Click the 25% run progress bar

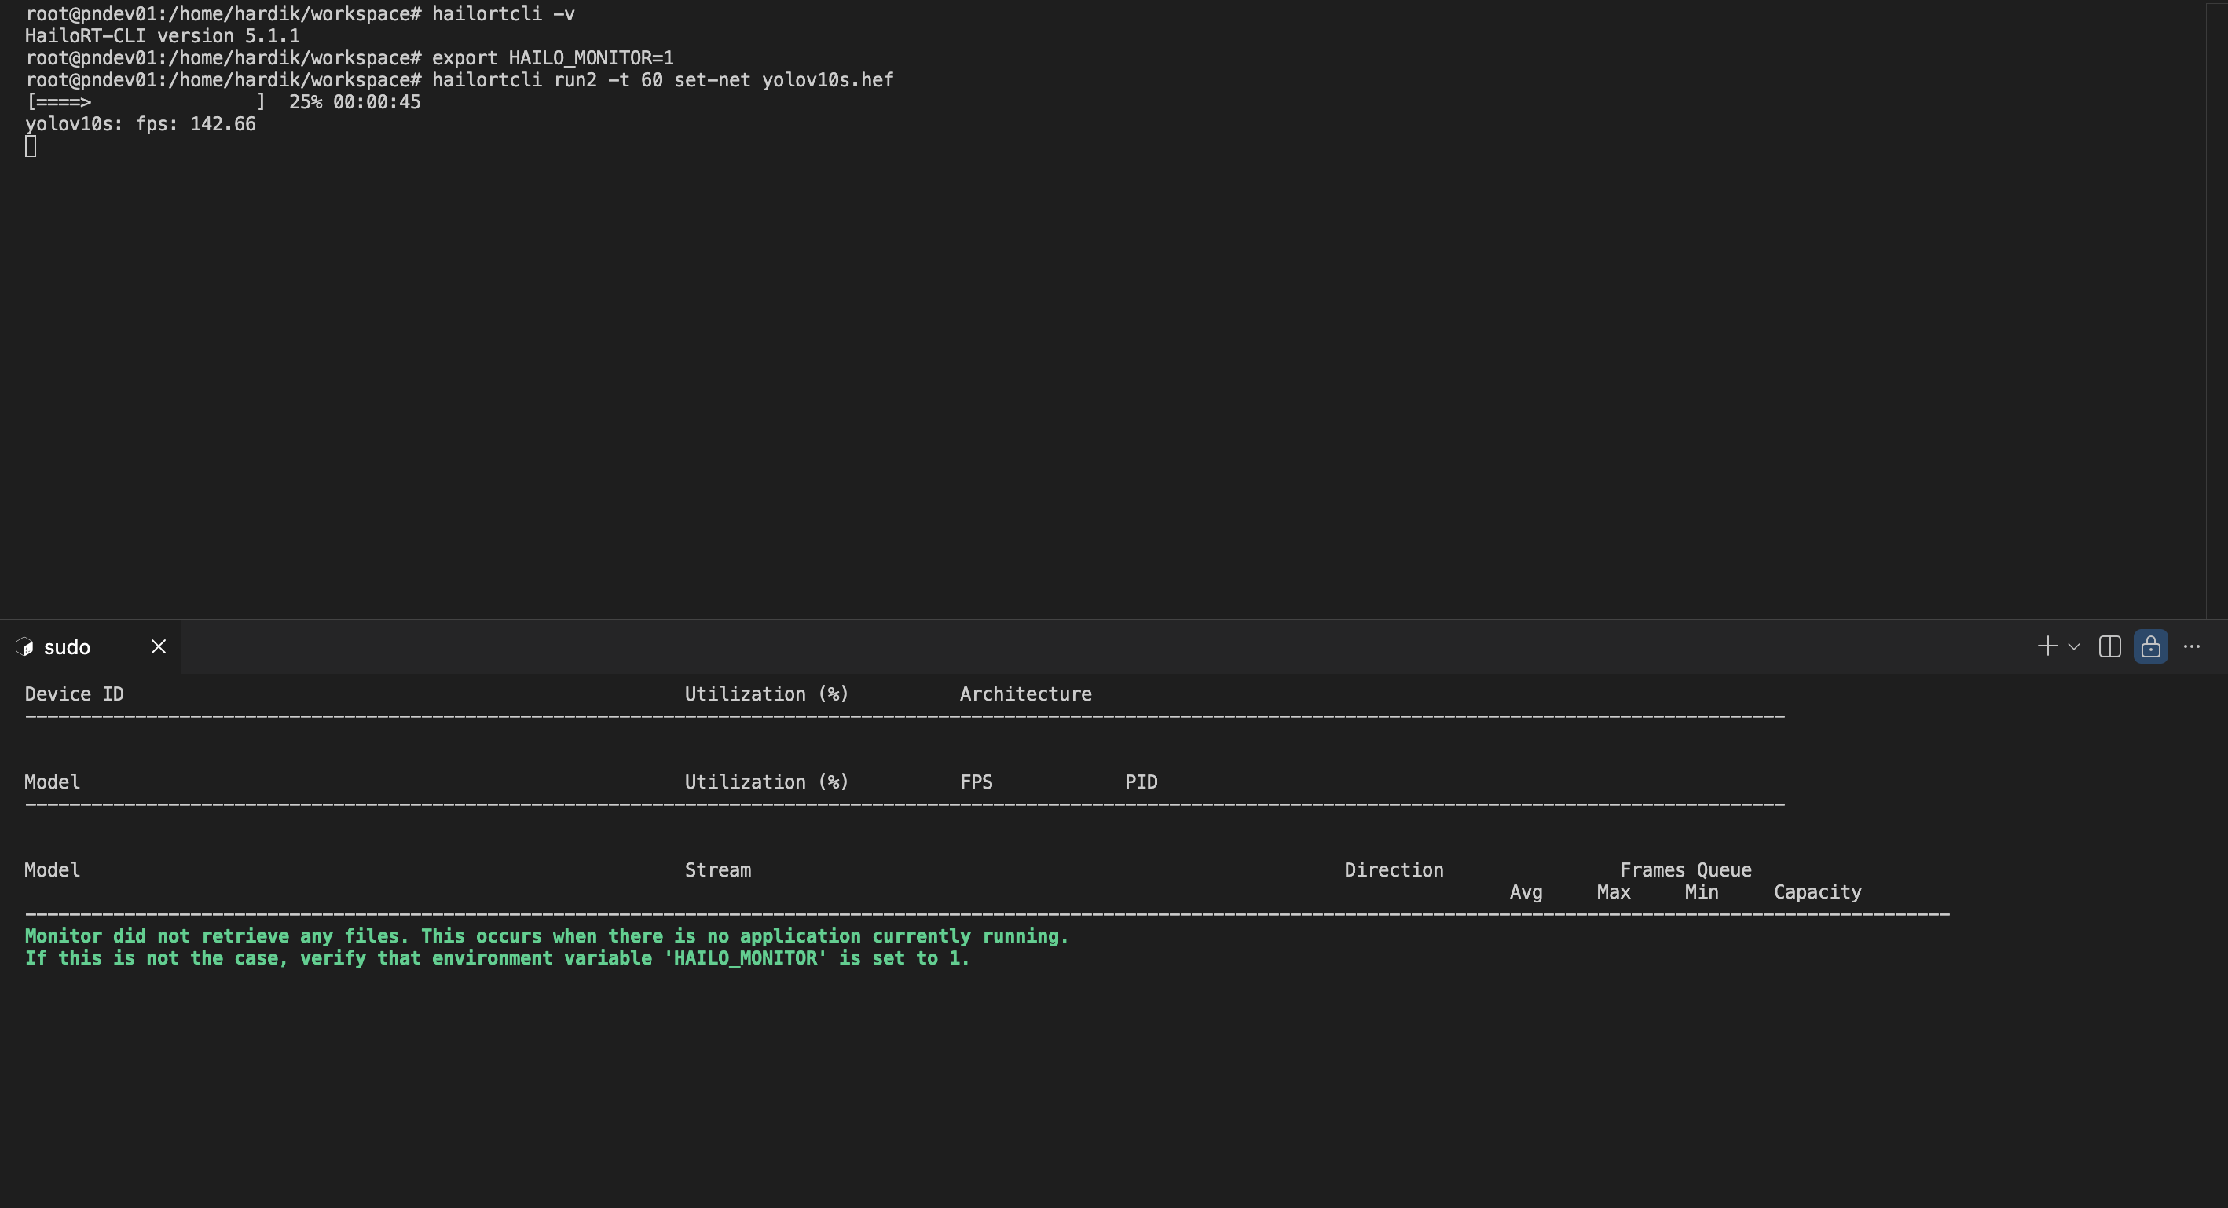point(145,102)
